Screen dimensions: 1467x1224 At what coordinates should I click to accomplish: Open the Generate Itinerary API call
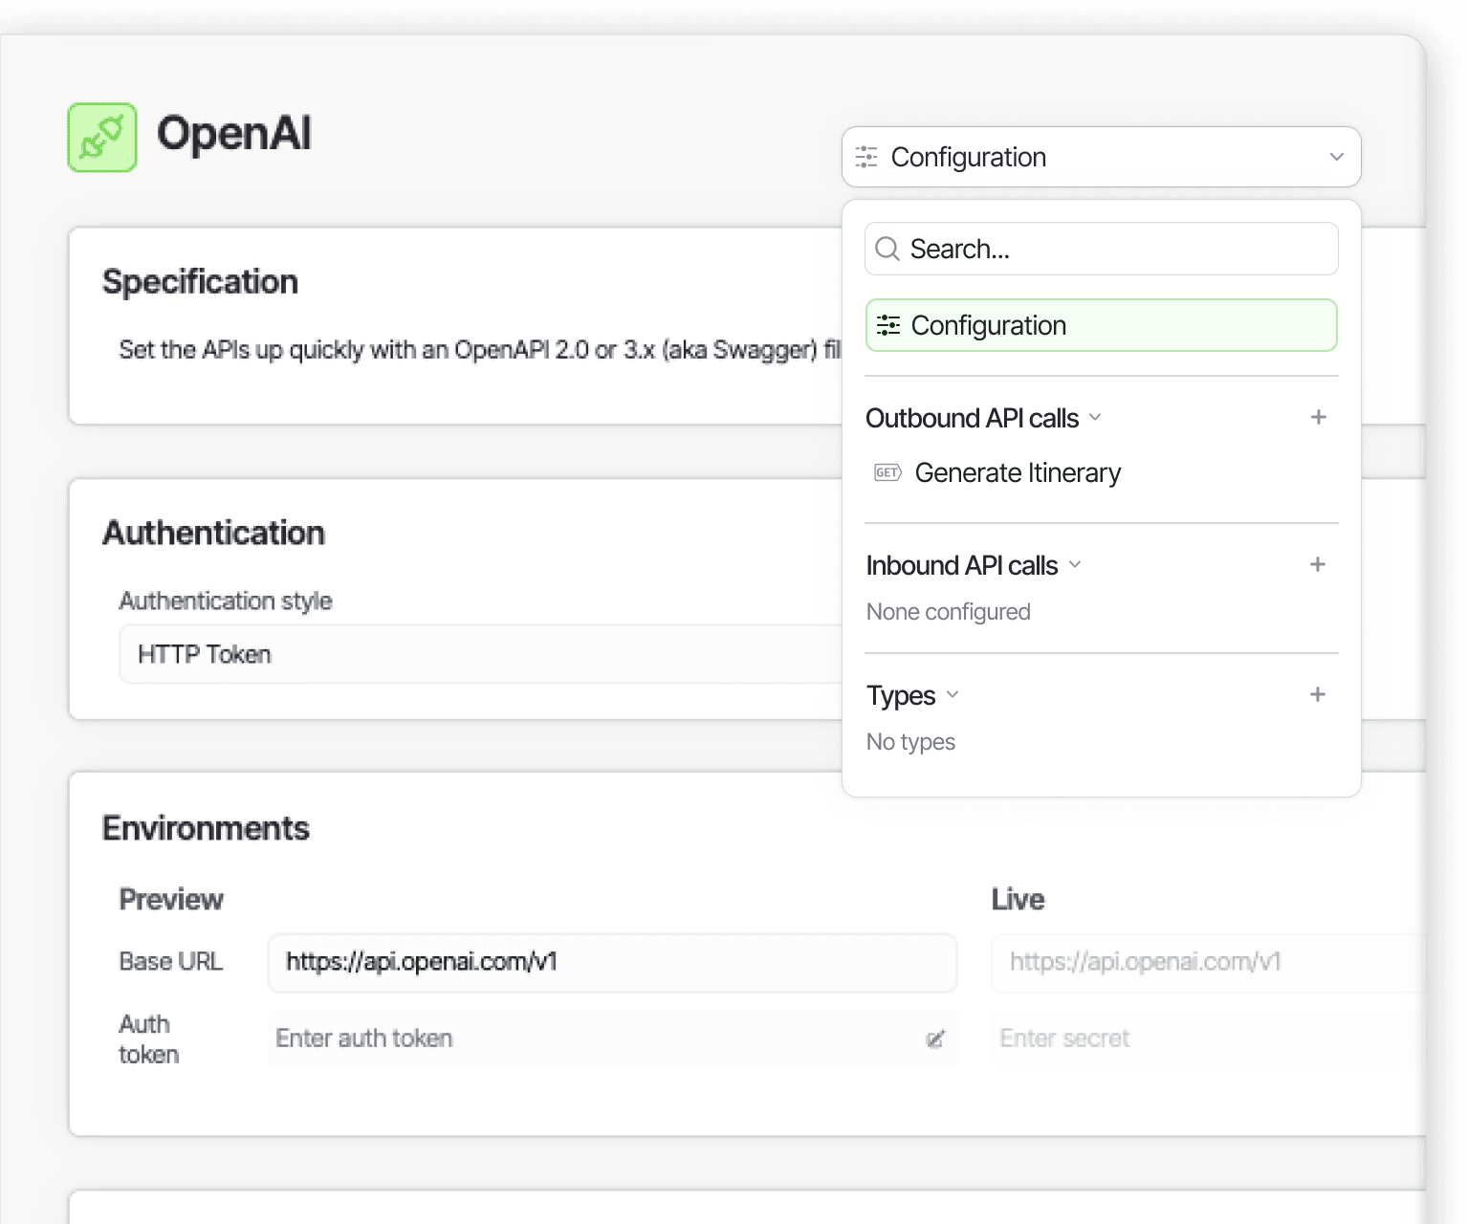tap(1018, 472)
